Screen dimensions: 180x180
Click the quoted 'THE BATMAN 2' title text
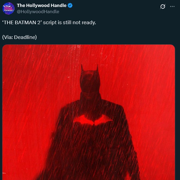tap(22, 23)
